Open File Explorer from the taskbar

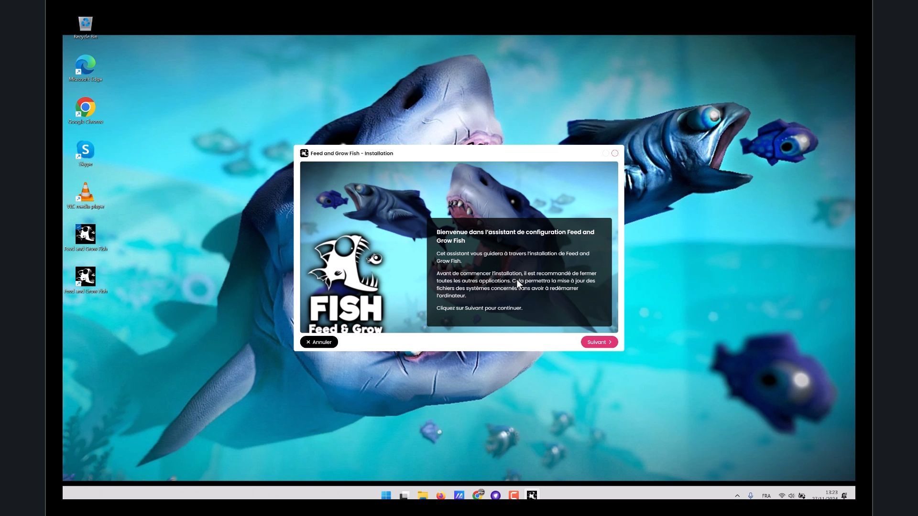423,495
